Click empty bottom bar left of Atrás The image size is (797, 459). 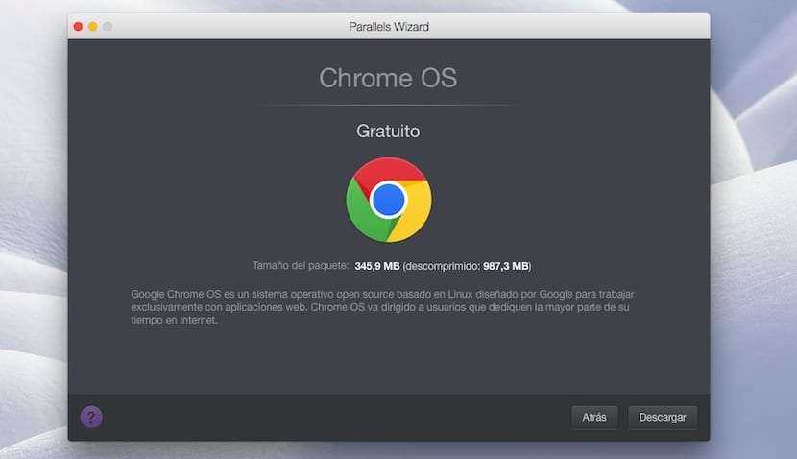click(336, 418)
